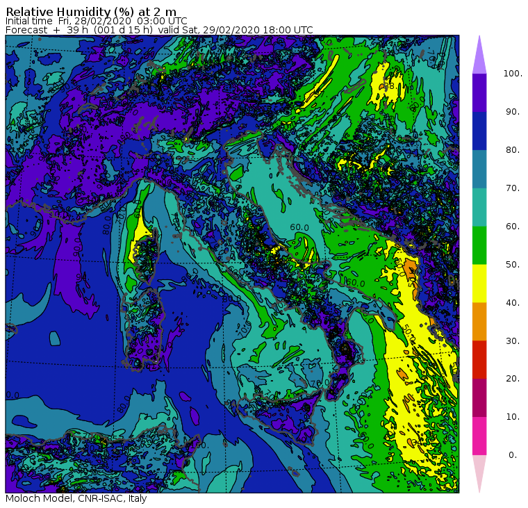
Task: Click the '0.' colorbar label
Action: pos(513,455)
